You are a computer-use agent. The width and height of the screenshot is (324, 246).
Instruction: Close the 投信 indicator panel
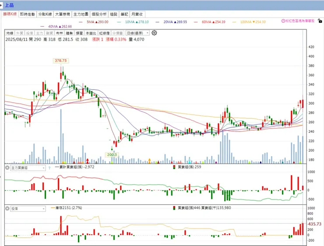pos(7,208)
